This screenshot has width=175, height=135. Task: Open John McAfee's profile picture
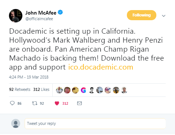point(16,16)
